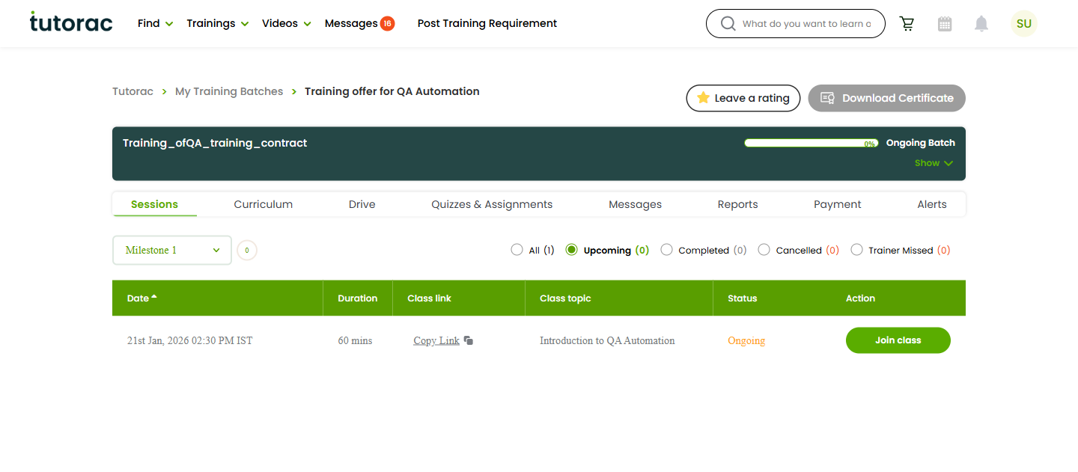Image resolution: width=1078 pixels, height=472 pixels.
Task: Open the Trainings dropdown menu
Action: coord(217,23)
